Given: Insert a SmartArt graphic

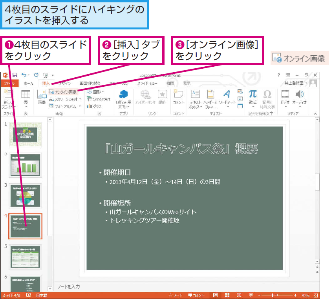Looking at the screenshot, I should pyautogui.click(x=99, y=99).
